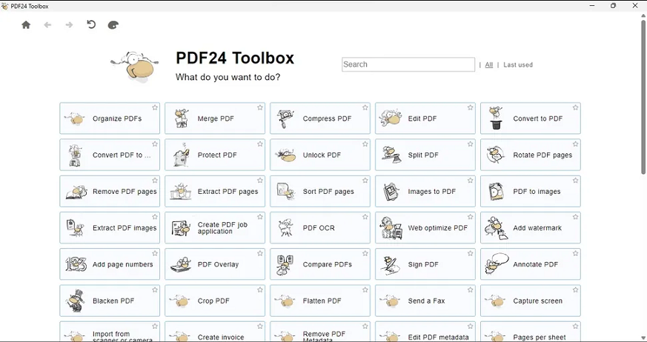Image resolution: width=647 pixels, height=342 pixels.
Task: Toggle the Convert to PDF star
Action: click(576, 107)
